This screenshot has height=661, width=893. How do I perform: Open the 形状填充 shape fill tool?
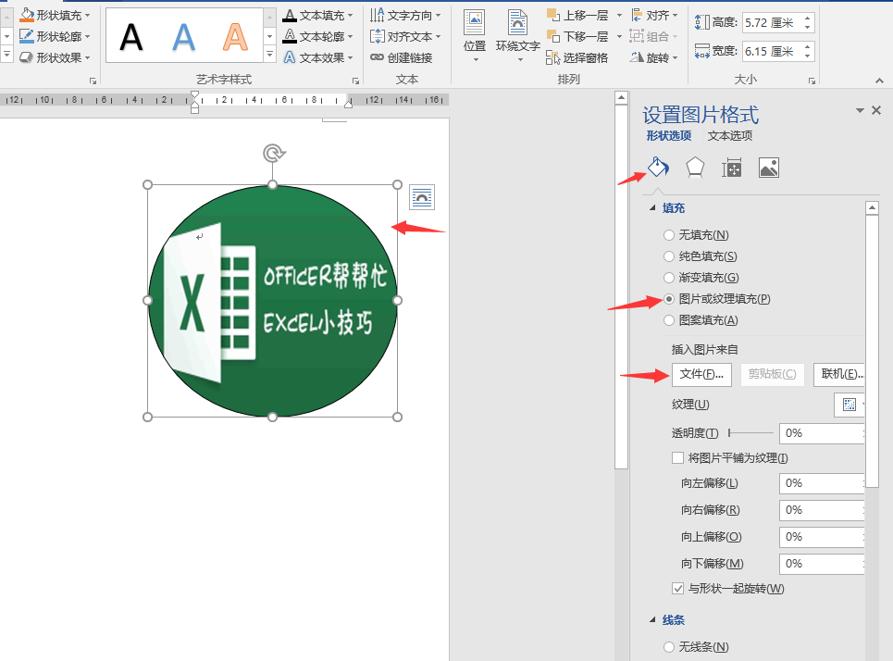[x=55, y=16]
